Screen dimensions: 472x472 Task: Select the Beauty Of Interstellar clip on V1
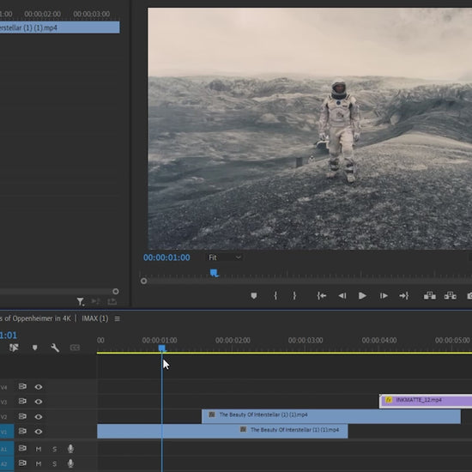click(x=222, y=431)
